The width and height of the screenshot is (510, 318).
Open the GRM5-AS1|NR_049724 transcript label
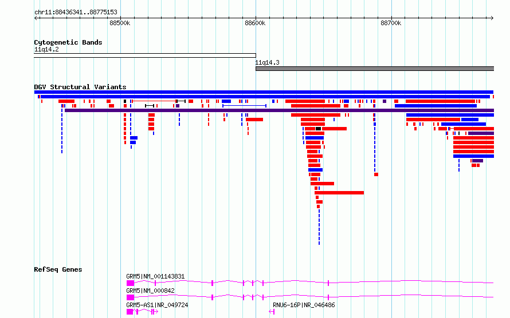point(157,305)
